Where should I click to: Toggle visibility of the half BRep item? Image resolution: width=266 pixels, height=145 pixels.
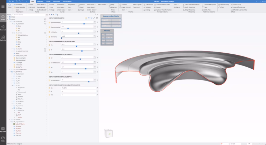[x=17, y=115]
